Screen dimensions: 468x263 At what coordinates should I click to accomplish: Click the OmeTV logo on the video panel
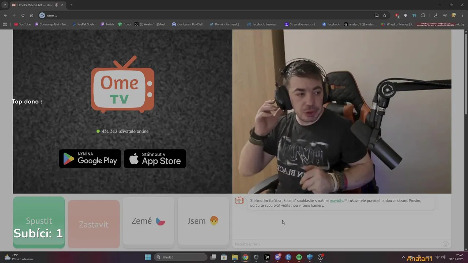122,84
